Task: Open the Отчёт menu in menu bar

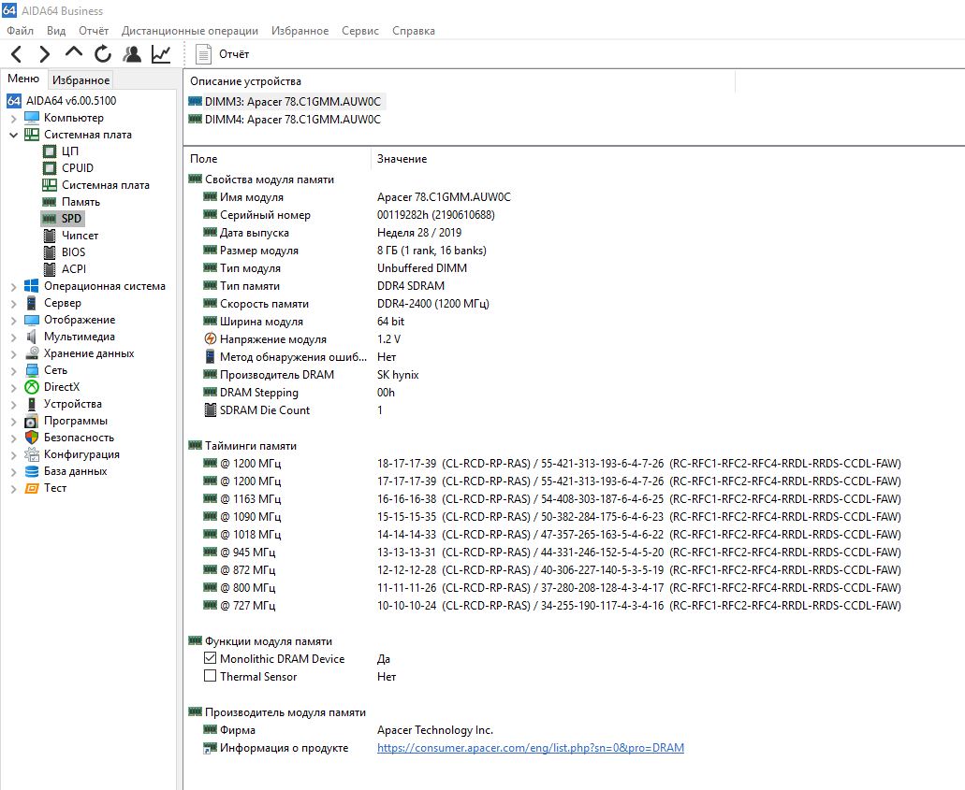Action: [x=94, y=31]
